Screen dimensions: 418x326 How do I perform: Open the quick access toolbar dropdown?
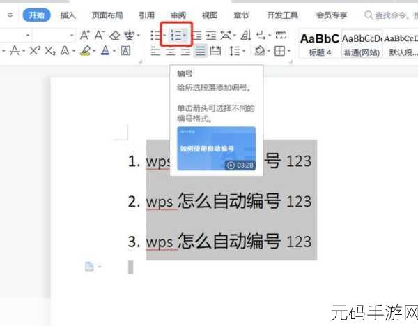tap(10, 15)
